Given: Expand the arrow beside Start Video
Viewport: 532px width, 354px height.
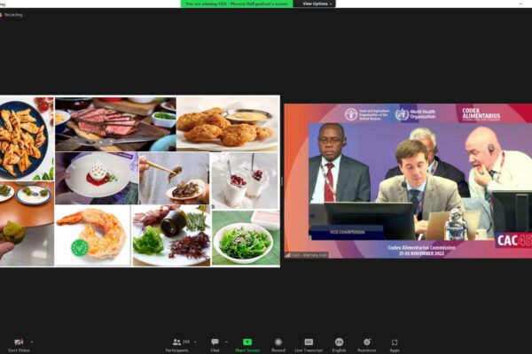Looking at the screenshot, I should (33, 342).
